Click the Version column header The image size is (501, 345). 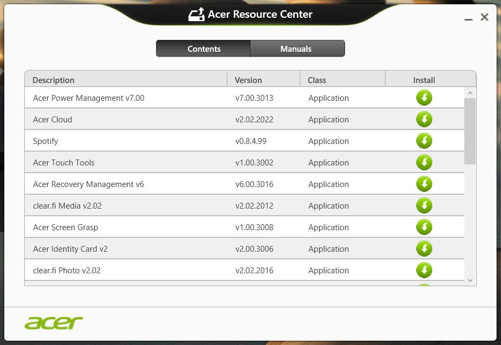(x=263, y=80)
